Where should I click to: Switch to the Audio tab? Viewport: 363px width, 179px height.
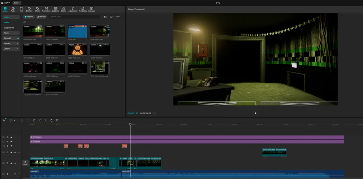tap(13, 9)
